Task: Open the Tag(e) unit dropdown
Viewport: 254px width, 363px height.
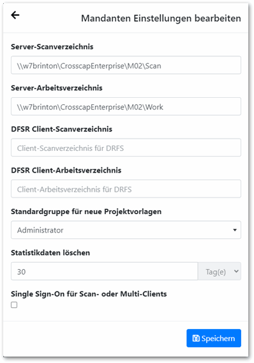Action: [x=220, y=272]
